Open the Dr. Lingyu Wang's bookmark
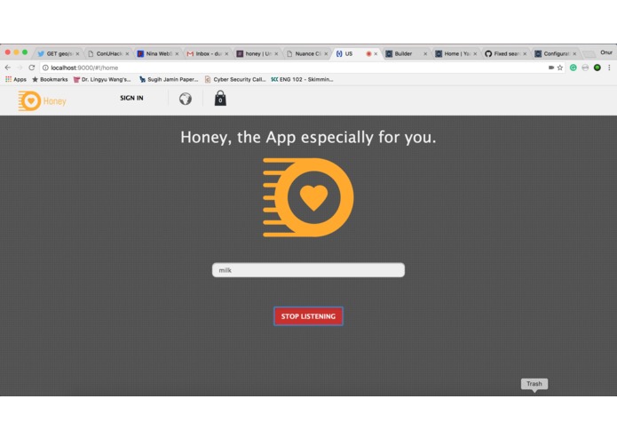 click(x=102, y=79)
